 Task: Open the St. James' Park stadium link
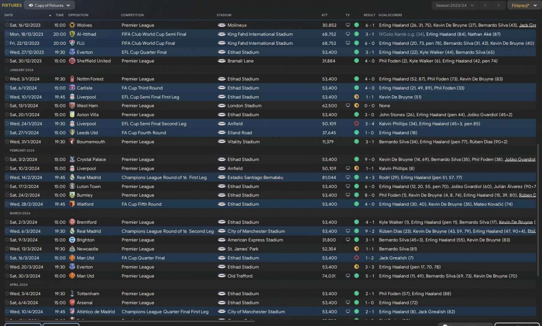[x=243, y=249]
